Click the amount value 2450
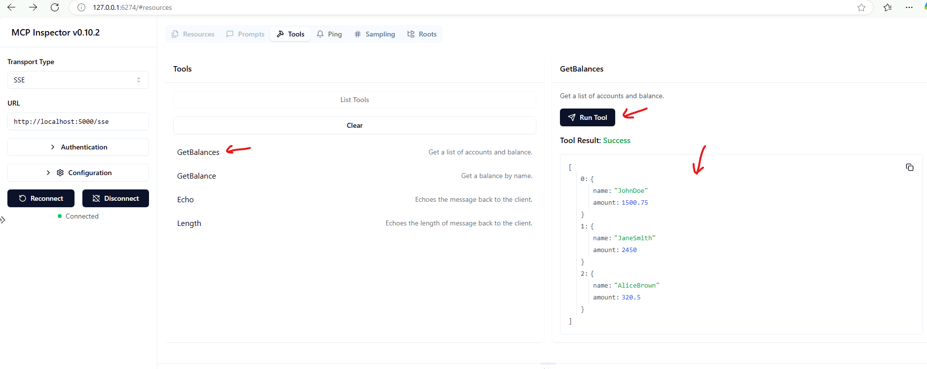This screenshot has height=369, width=927. [x=629, y=250]
